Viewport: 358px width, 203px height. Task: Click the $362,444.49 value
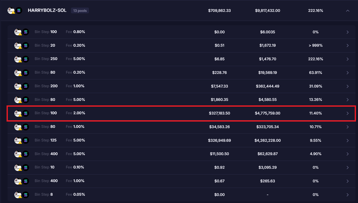[x=268, y=86]
